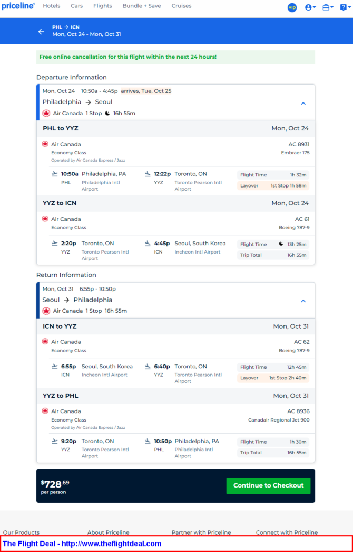Open the VIP badge icon
The height and width of the screenshot is (552, 353).
click(292, 7)
